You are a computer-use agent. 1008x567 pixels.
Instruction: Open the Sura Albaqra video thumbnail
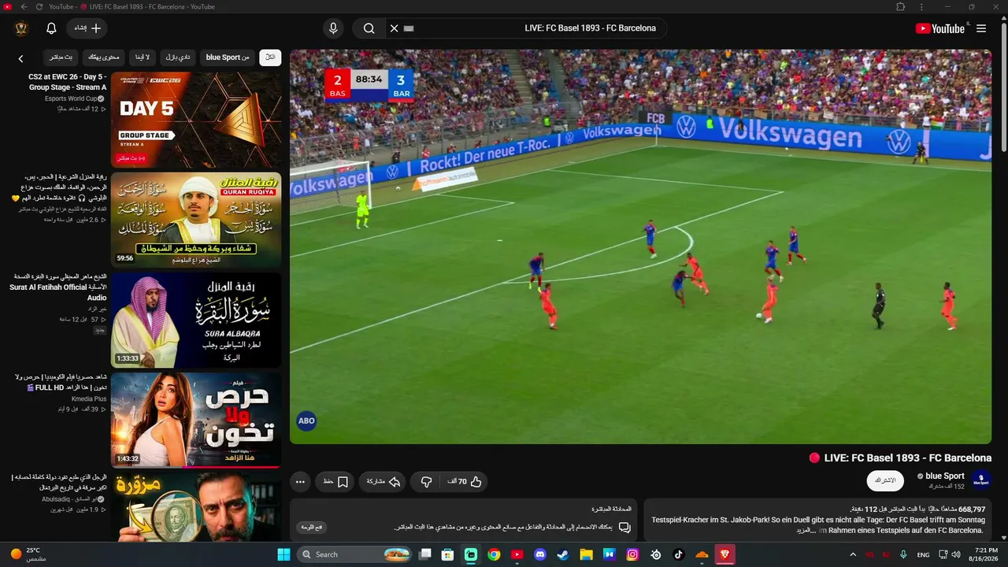(196, 320)
